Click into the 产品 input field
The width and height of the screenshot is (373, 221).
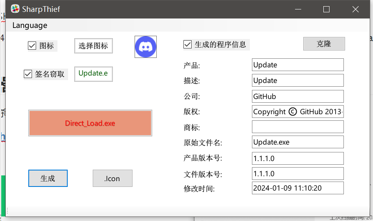pyautogui.click(x=297, y=65)
